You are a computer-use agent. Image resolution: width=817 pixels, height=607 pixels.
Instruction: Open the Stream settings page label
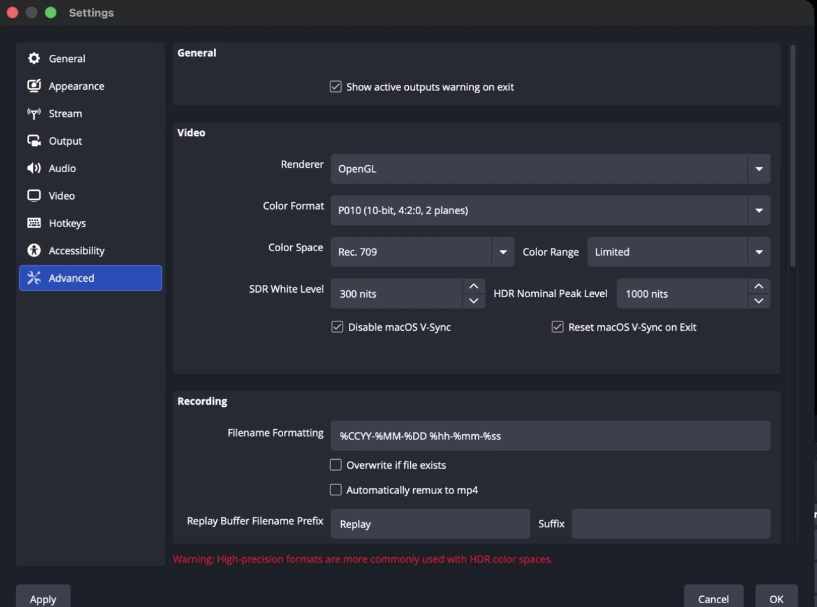pyautogui.click(x=65, y=113)
